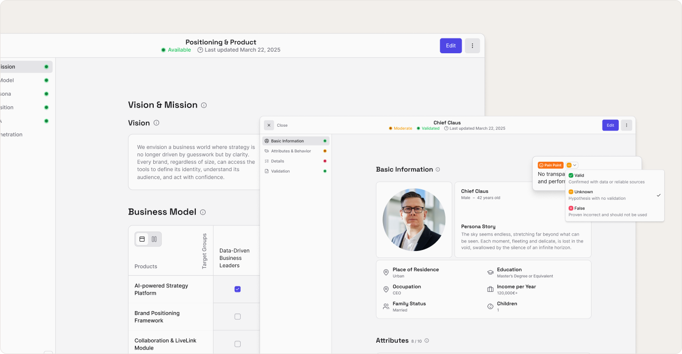Click the Products column label
Viewport: 682px width, 354px height.
[146, 266]
